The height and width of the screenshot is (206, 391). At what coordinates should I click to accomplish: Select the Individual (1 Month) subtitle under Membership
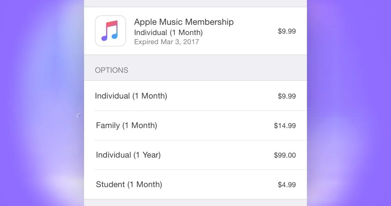tap(168, 33)
